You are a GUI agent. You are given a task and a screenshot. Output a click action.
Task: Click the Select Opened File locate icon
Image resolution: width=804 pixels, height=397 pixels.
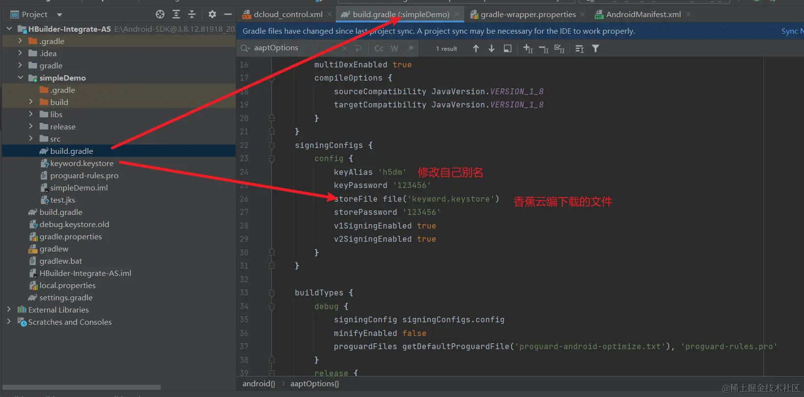[x=160, y=14]
